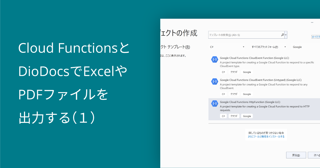
Task: Click the クラウド tag under HttpFunction template
Action: pyautogui.click(x=234, y=116)
